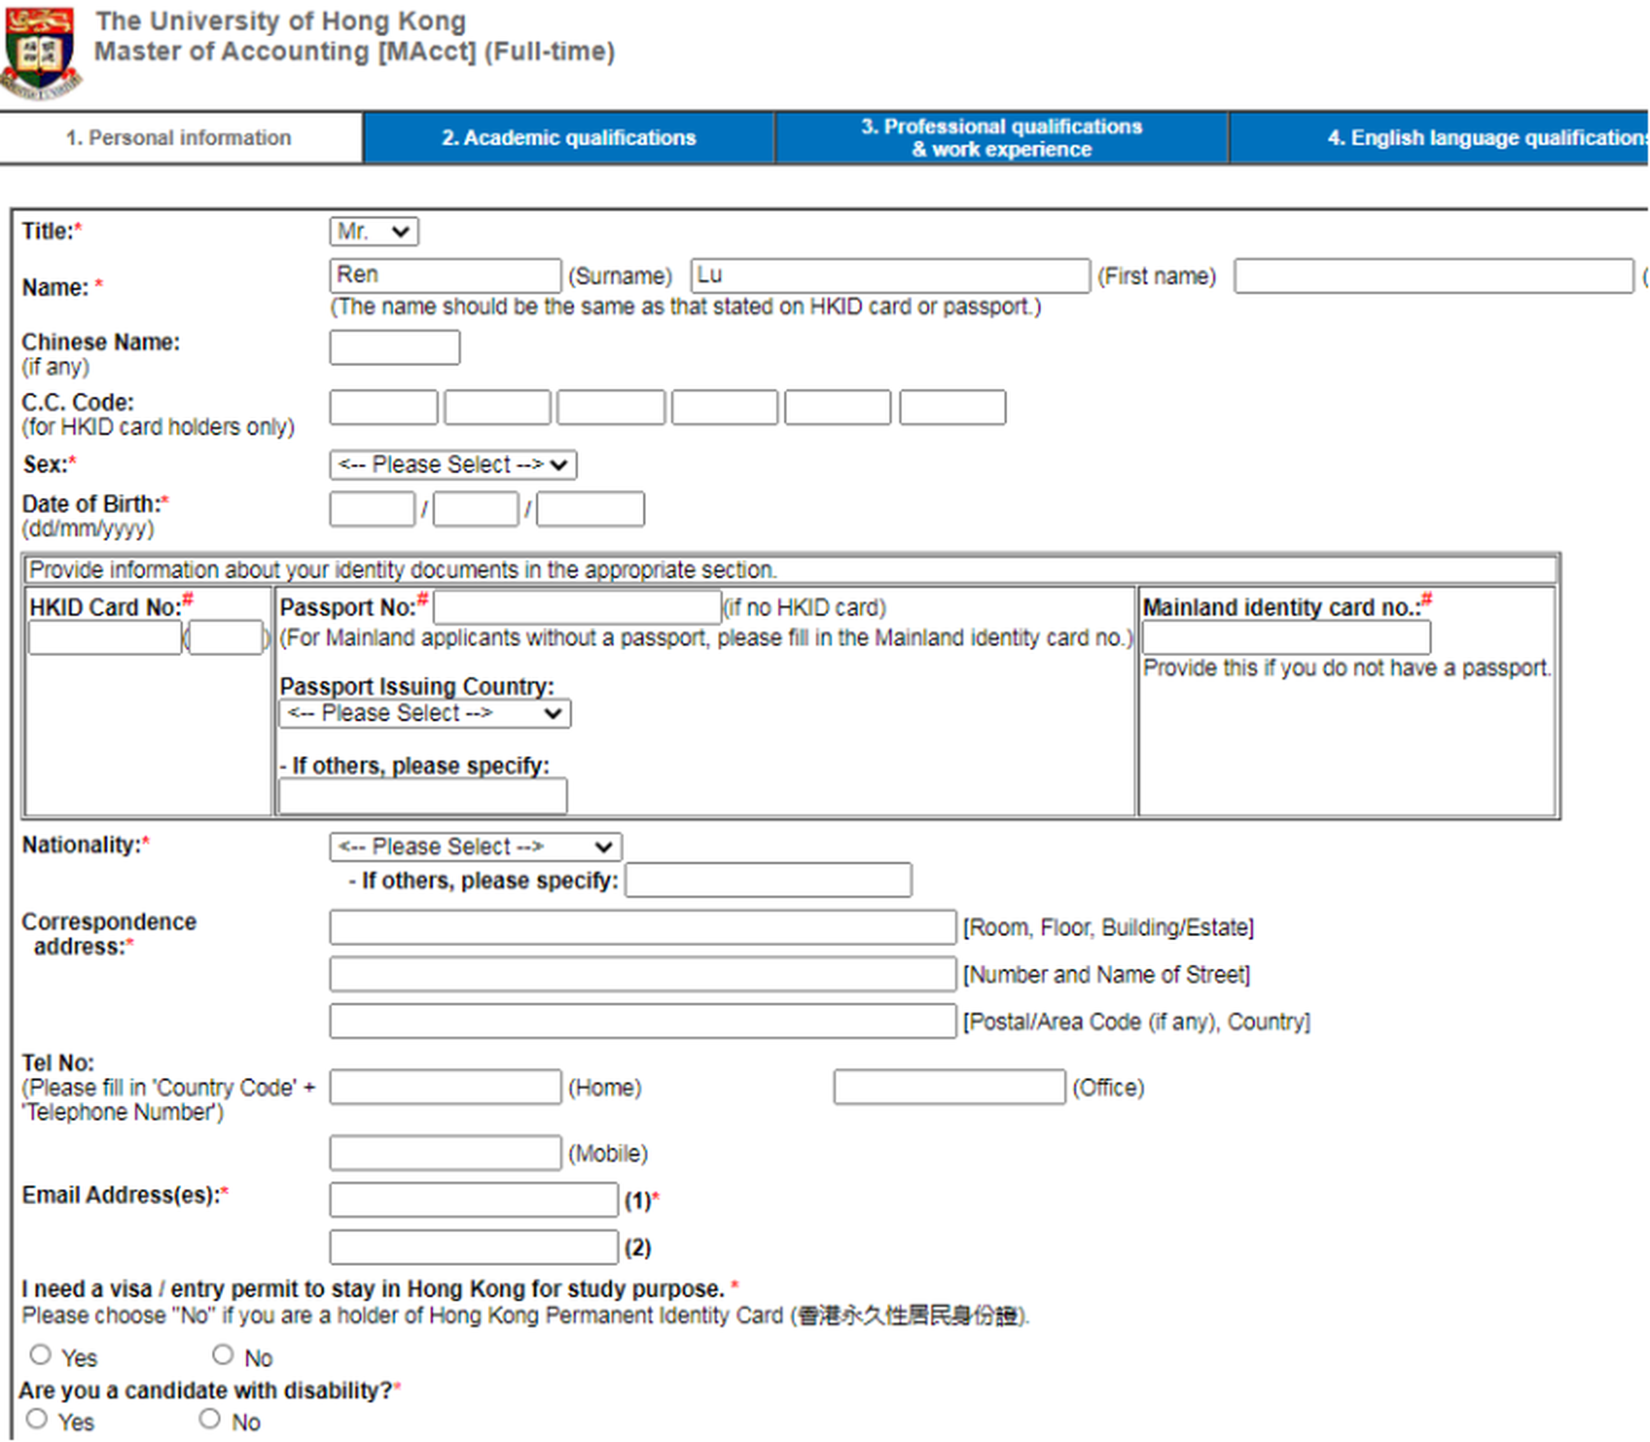Click the Number and Name of Street field
Screen dimensions: 1650x1442
[x=643, y=975]
